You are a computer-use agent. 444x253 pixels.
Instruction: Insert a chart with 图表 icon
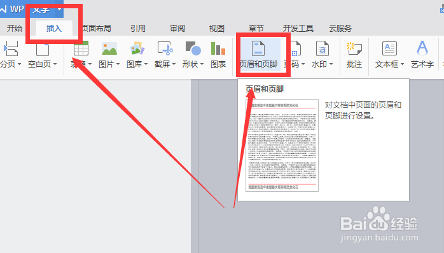(218, 48)
